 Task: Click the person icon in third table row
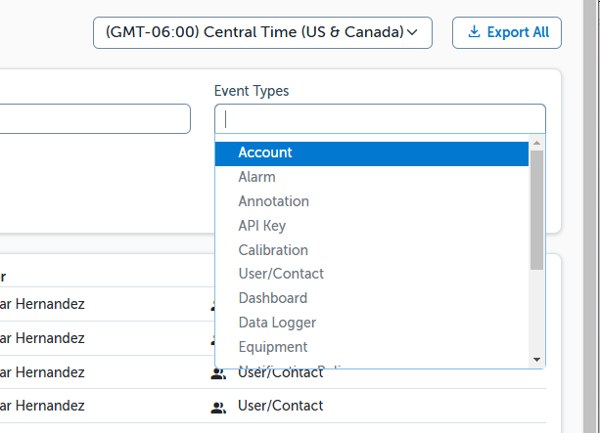click(x=217, y=372)
